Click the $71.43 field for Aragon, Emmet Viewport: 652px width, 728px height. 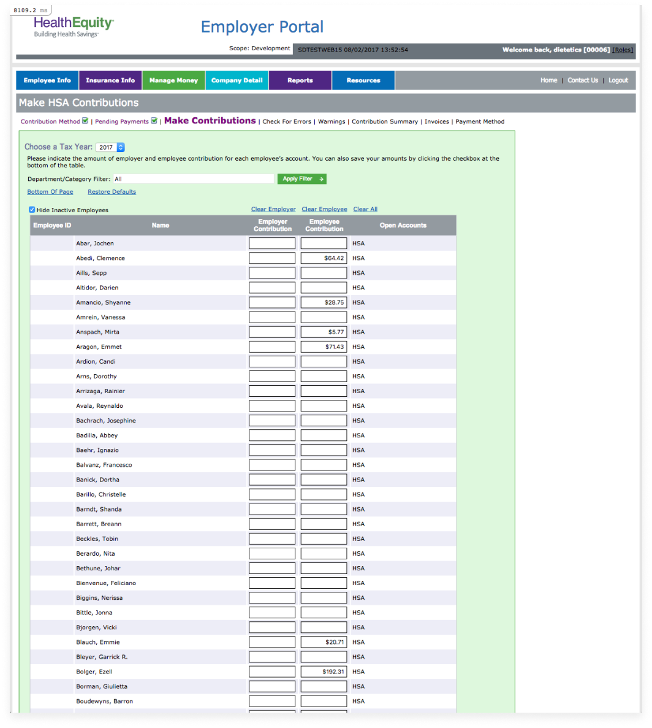point(324,347)
